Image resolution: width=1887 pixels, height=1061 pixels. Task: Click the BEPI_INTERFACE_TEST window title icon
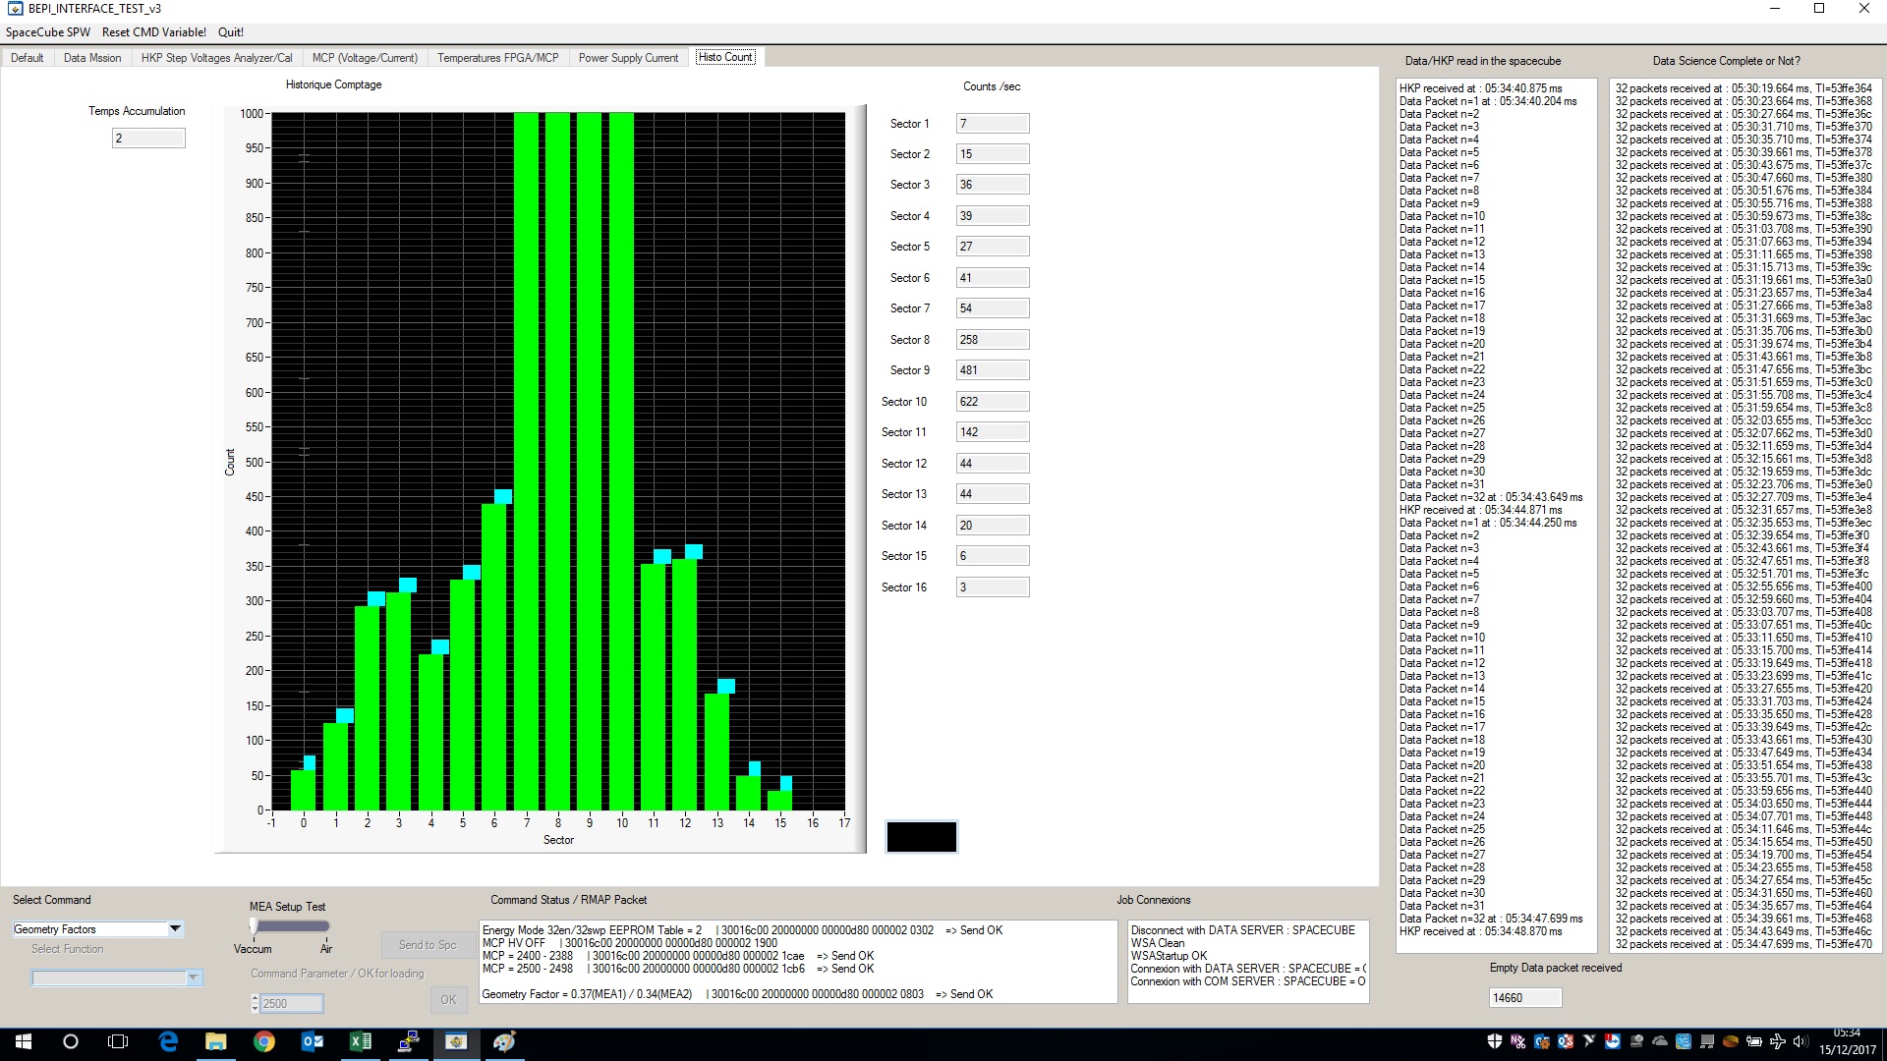click(15, 9)
